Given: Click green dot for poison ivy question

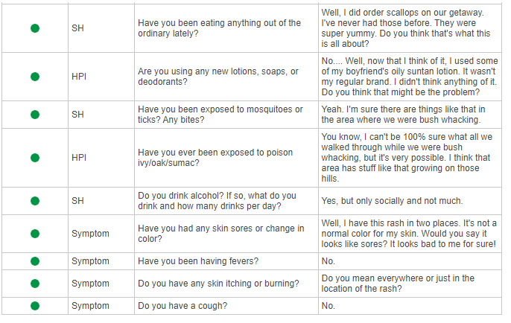Looking at the screenshot, I should 35,158.
